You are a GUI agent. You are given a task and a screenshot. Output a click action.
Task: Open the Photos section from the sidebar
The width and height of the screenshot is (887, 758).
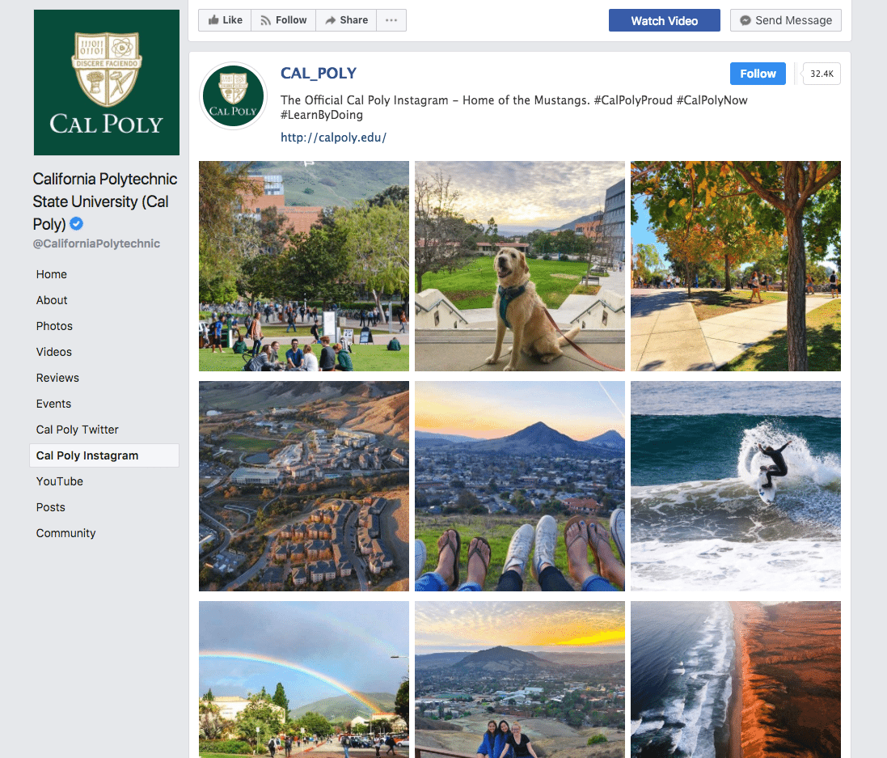(54, 326)
